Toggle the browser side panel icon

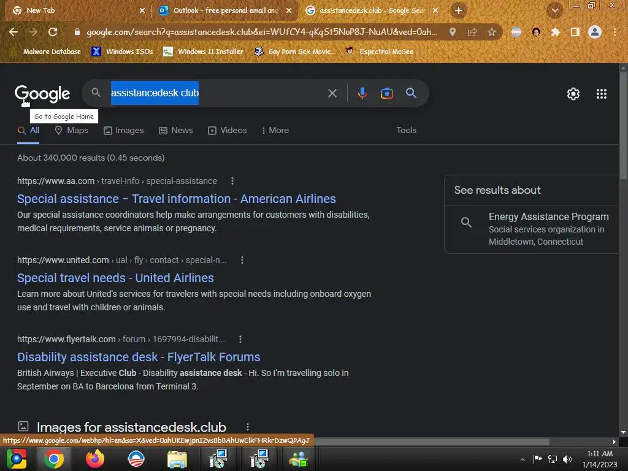tap(575, 32)
